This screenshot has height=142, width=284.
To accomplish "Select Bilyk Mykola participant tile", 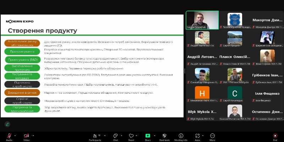I will 202,112.
